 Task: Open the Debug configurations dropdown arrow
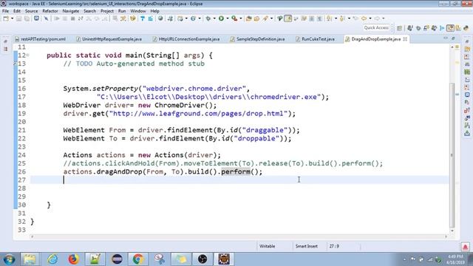coord(214,18)
